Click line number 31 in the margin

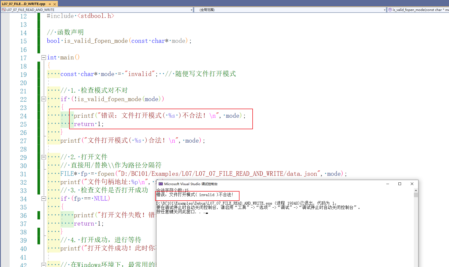(x=23, y=174)
